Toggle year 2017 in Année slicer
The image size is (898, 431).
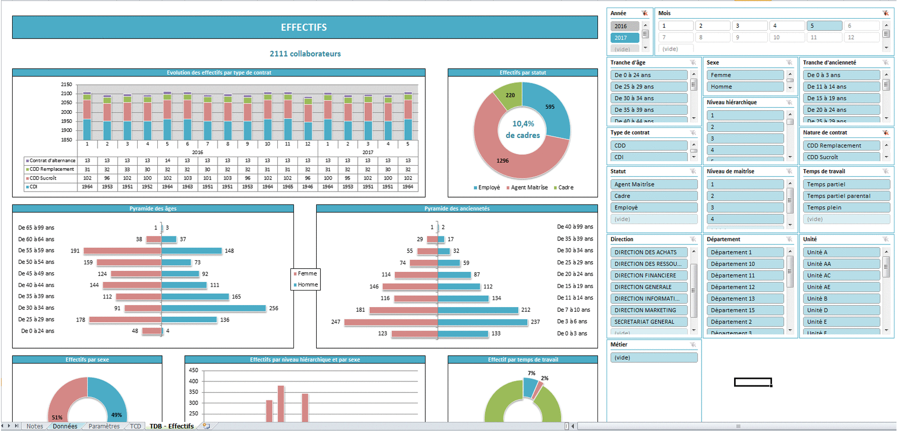coord(624,38)
